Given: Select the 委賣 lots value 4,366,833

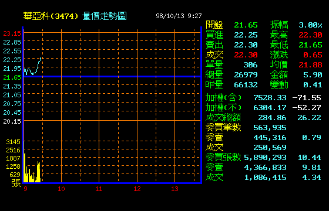Looking at the screenshot, I should coord(265,168).
